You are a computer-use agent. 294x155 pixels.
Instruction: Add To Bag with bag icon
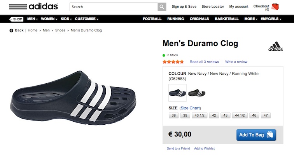[256, 135]
